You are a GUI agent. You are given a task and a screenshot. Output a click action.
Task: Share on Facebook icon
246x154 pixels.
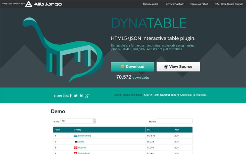71,95
